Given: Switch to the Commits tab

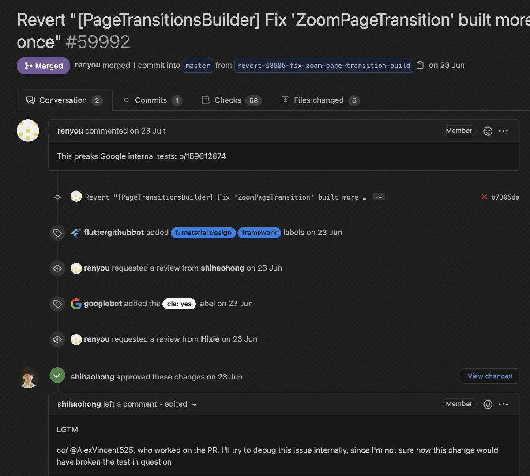Looking at the screenshot, I should 152,100.
